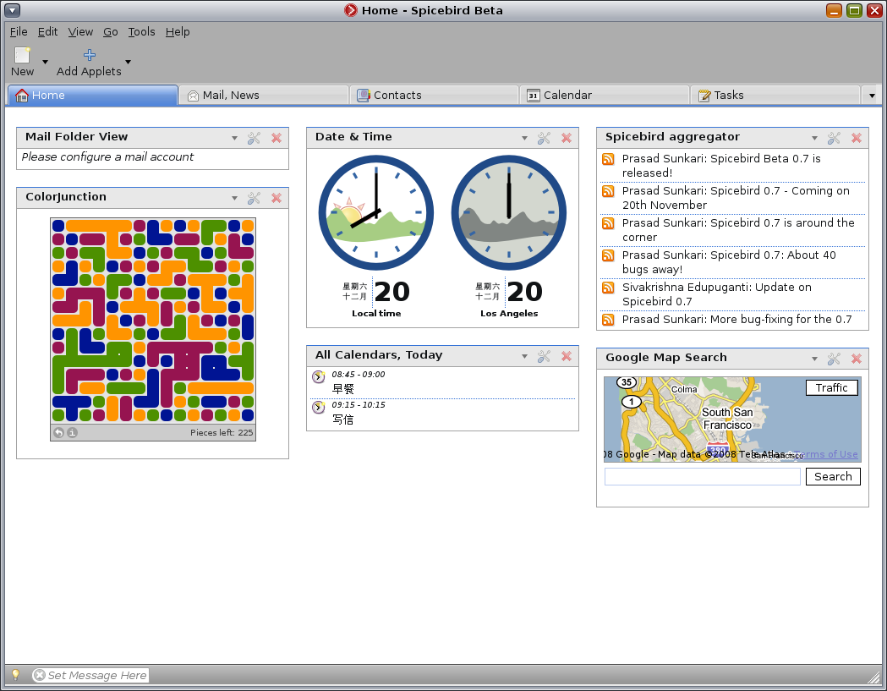
Task: Click RSS icon beside 'Beta 0.7 is released'
Action: pos(608,159)
